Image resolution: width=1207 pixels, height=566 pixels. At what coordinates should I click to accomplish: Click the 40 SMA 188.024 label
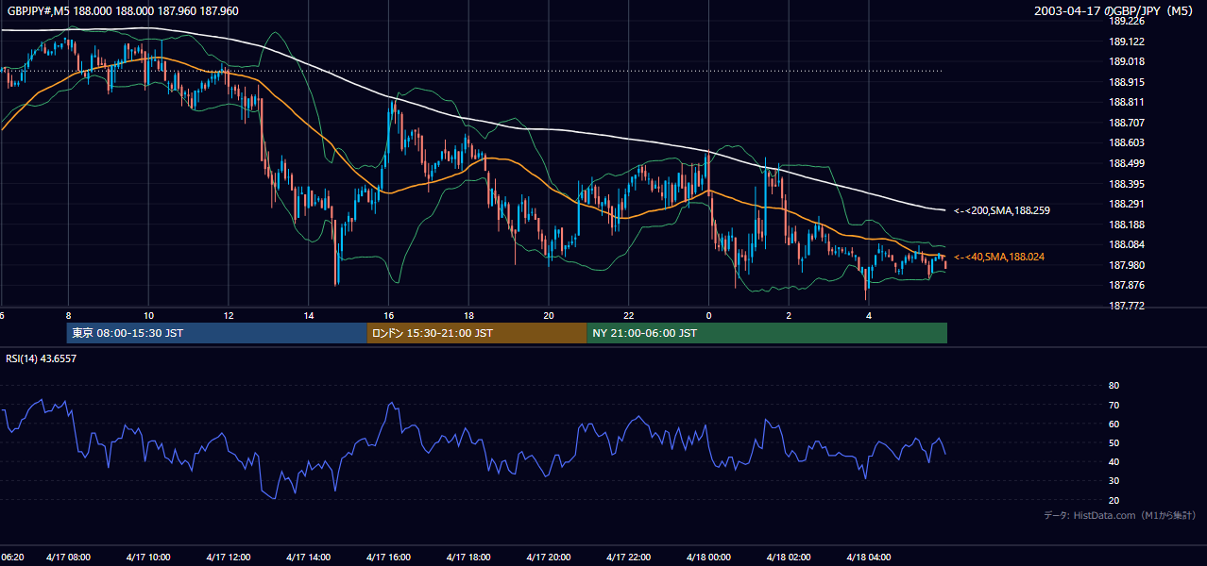(x=999, y=257)
